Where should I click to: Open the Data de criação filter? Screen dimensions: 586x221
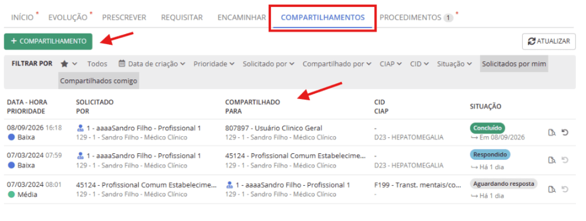point(152,64)
